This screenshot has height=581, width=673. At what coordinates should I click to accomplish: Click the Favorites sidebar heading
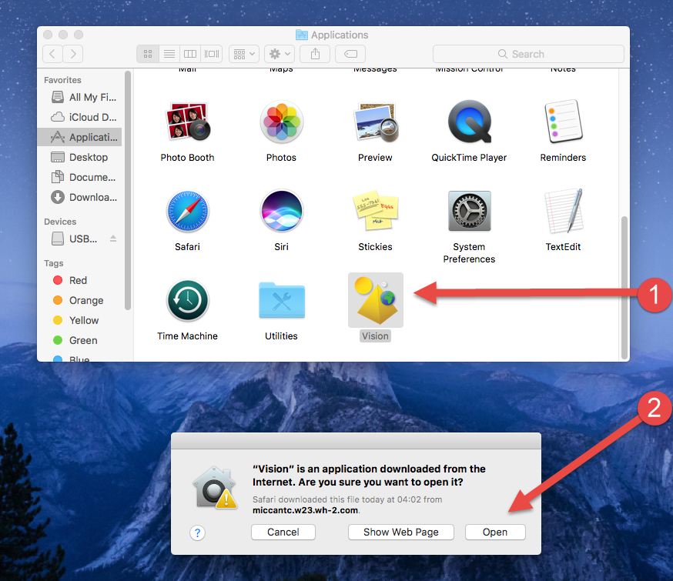(x=62, y=80)
